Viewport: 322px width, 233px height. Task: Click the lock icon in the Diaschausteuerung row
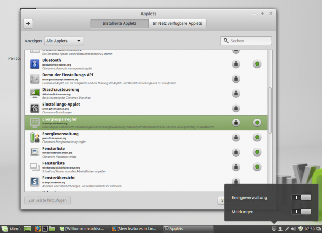point(236,94)
